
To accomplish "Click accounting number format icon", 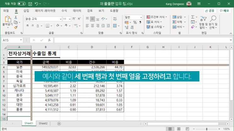I will (x=127, y=23).
